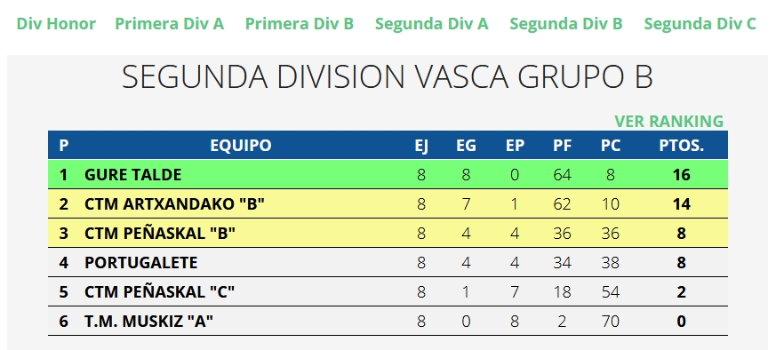Click the CTM PEÑASKAL "B" team name

(160, 233)
